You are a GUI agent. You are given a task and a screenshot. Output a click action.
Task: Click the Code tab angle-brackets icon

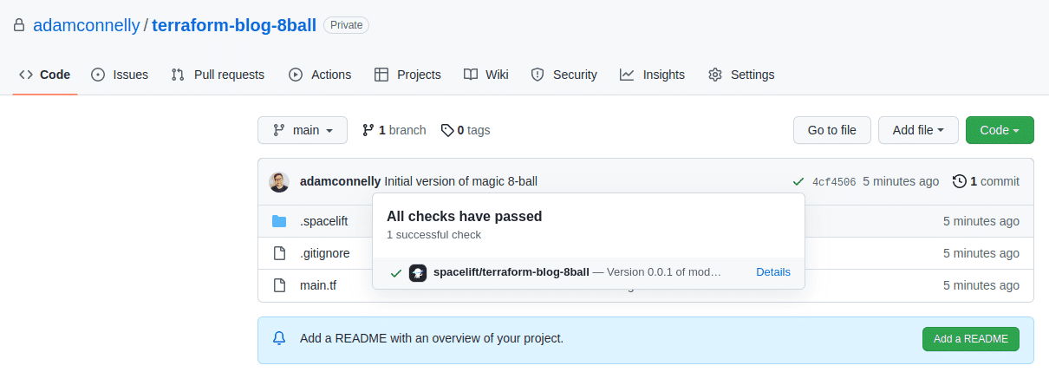tap(26, 75)
